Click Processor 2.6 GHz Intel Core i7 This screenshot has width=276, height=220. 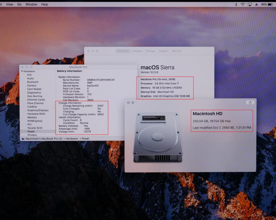tap(159, 84)
